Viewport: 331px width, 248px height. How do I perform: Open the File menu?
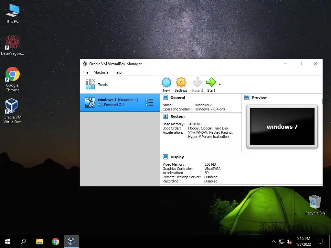click(85, 72)
